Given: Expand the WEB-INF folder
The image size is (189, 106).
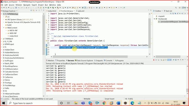Looking at the screenshot, I should coord(6,33).
